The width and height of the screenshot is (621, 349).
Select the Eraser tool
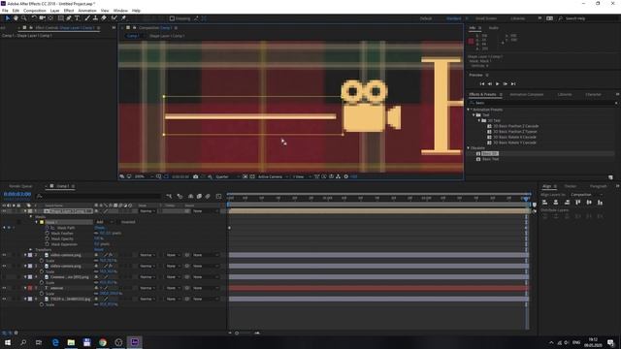click(x=104, y=18)
